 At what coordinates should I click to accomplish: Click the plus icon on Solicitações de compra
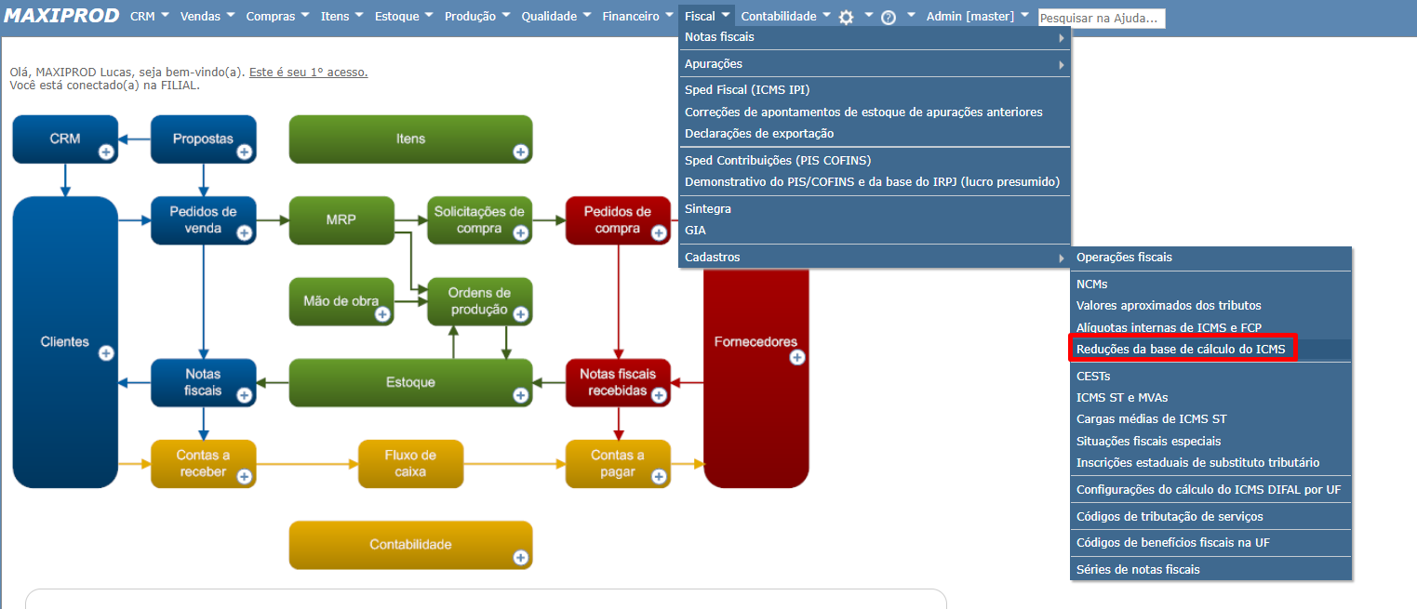[x=520, y=232]
